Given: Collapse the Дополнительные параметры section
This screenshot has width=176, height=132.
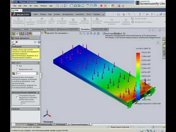Looking at the screenshot, I should point(38,92).
